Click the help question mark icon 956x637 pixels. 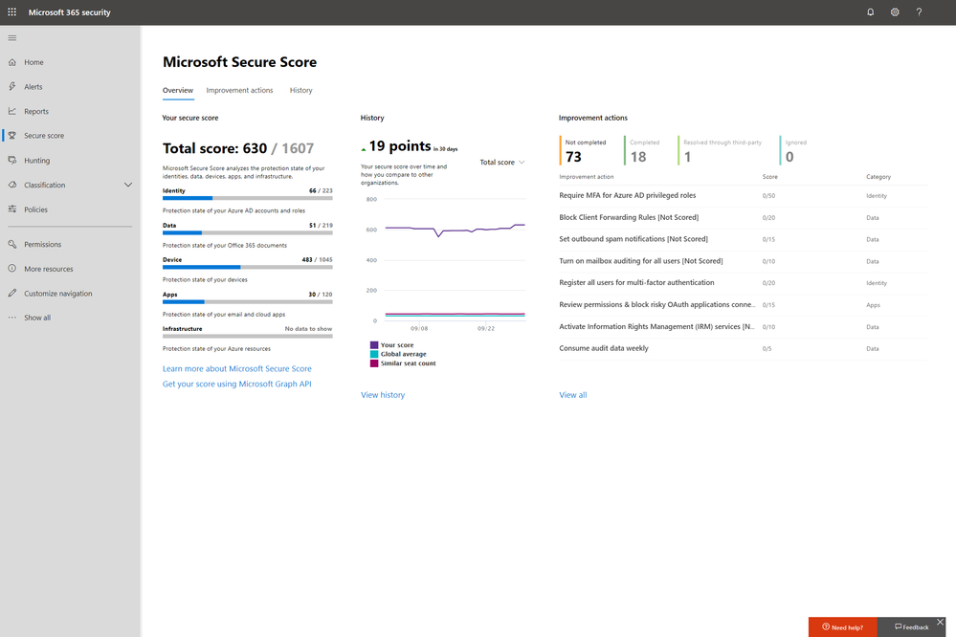(919, 12)
